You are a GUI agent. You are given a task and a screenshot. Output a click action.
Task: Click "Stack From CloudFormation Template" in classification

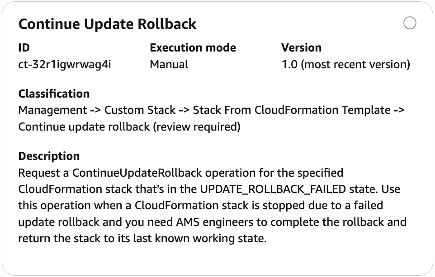292,110
